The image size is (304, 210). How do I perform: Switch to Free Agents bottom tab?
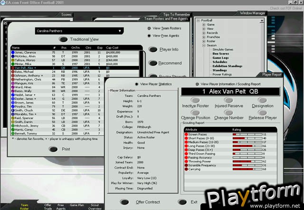point(61,207)
